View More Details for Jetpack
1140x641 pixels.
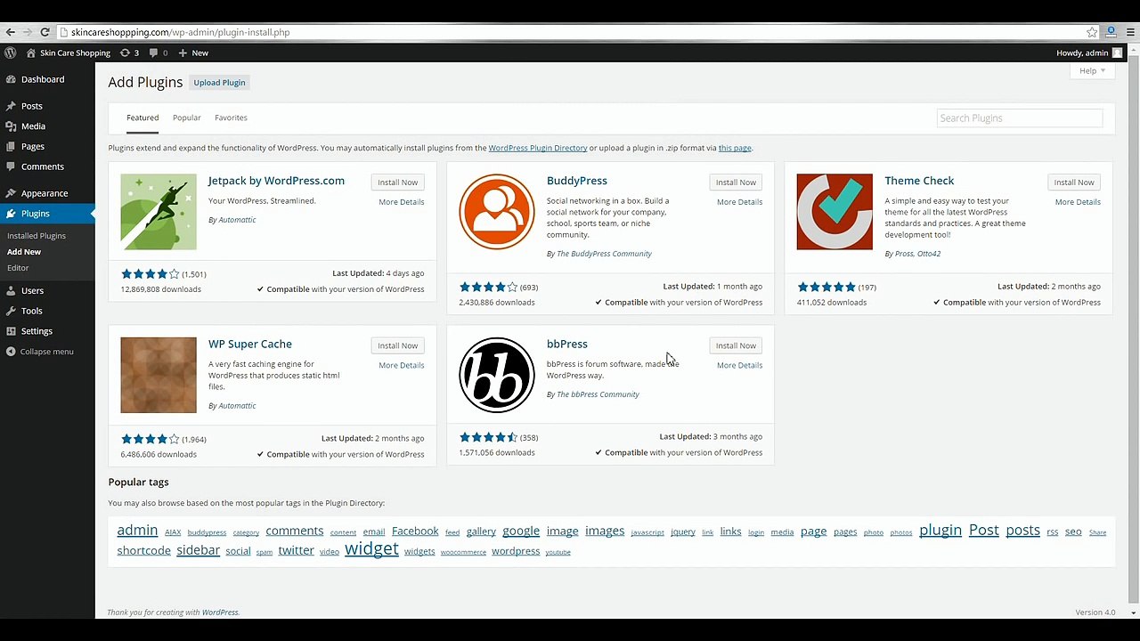pyautogui.click(x=401, y=202)
